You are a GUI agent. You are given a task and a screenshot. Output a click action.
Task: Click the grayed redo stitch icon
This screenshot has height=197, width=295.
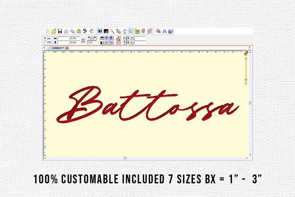91,31
